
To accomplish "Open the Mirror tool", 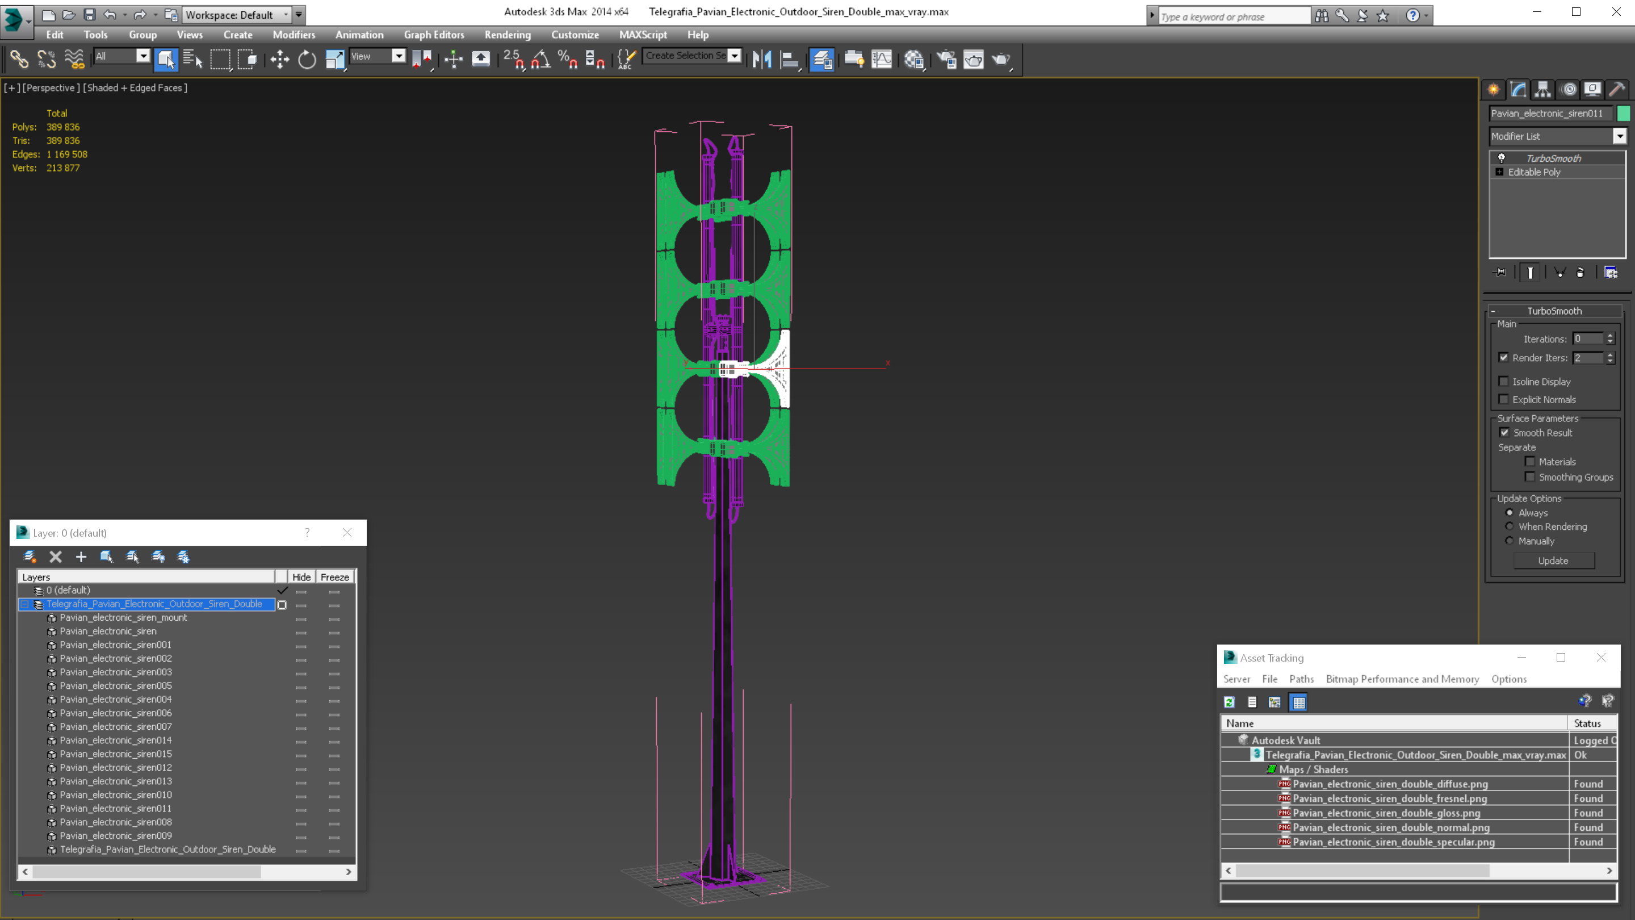I will (762, 59).
